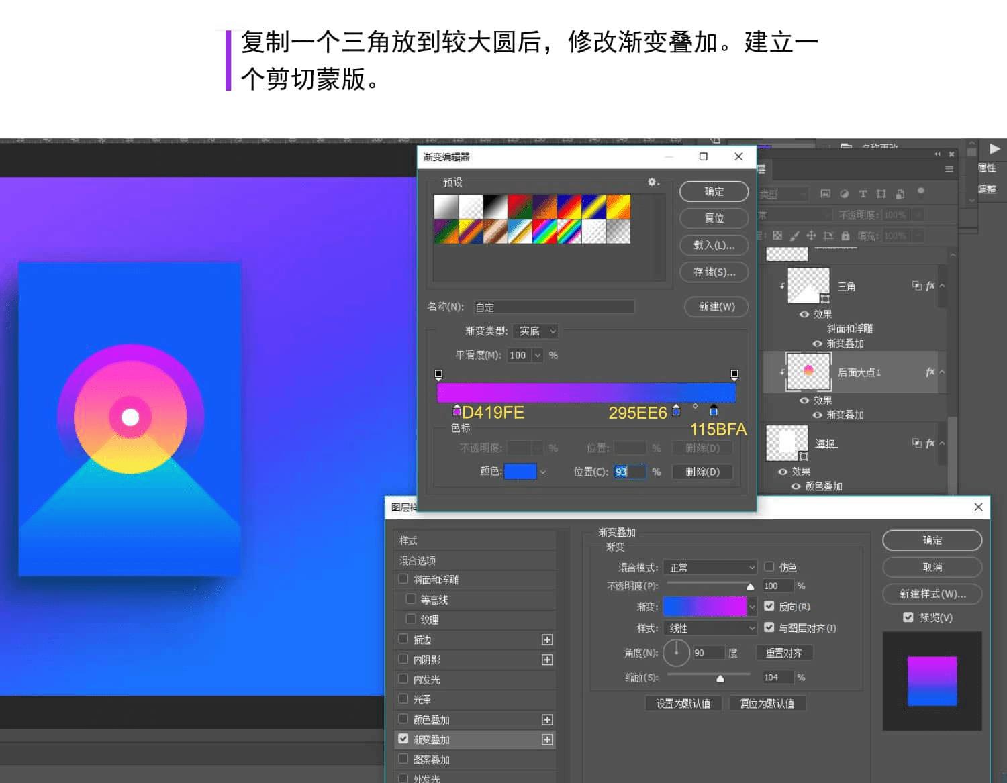Enable the 斜面和浮雕 style checkbox
The image size is (1007, 783).
(403, 579)
